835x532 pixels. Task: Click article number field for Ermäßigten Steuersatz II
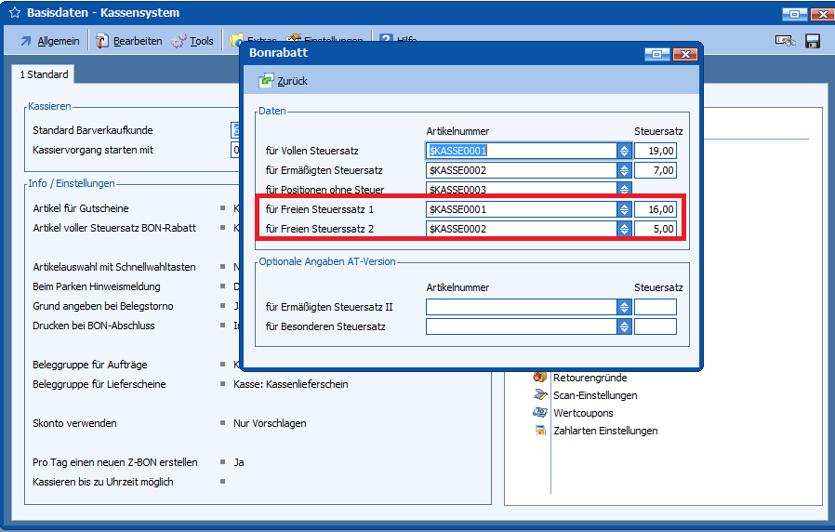tap(521, 307)
